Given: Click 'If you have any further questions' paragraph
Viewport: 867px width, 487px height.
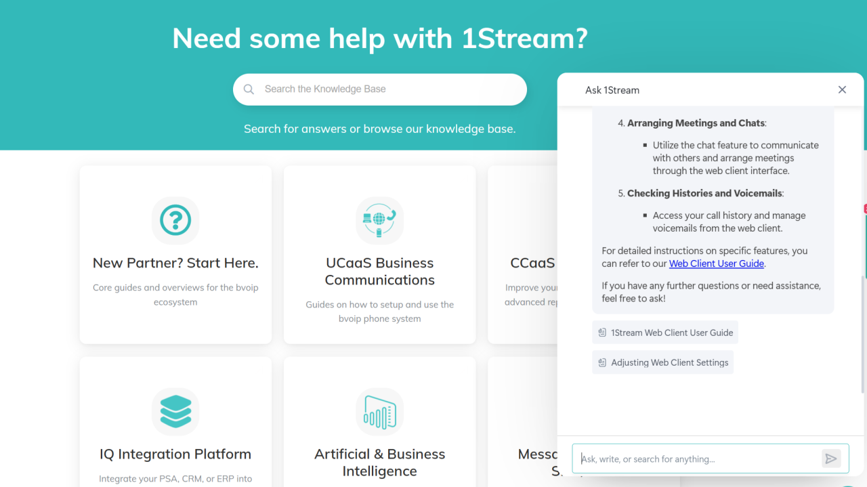Looking at the screenshot, I should (x=711, y=292).
